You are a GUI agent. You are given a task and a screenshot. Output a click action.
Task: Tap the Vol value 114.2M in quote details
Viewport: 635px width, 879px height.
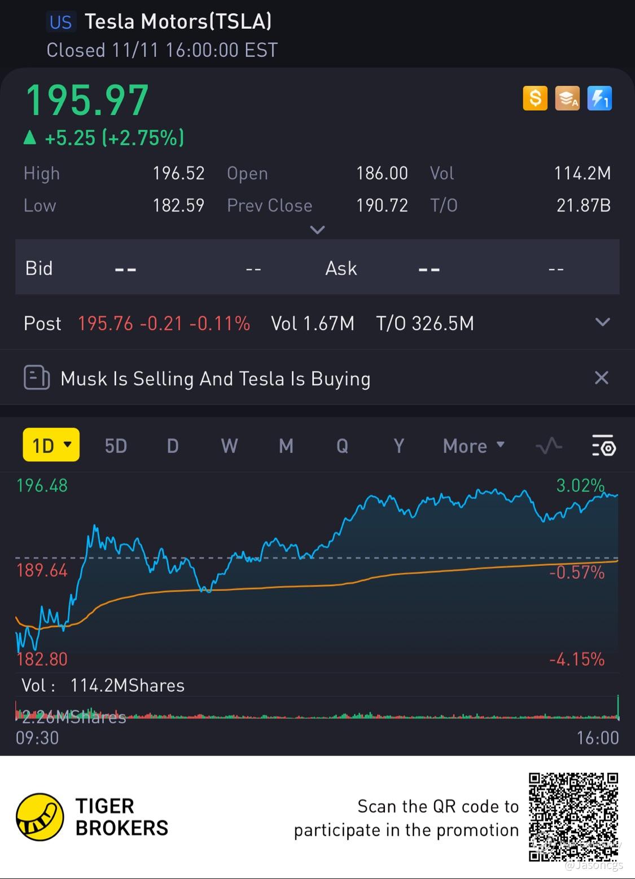[x=583, y=173]
